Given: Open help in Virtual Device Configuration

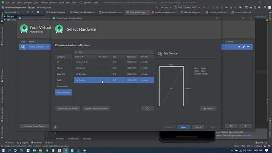Looking at the screenshot, I should tap(55, 127).
